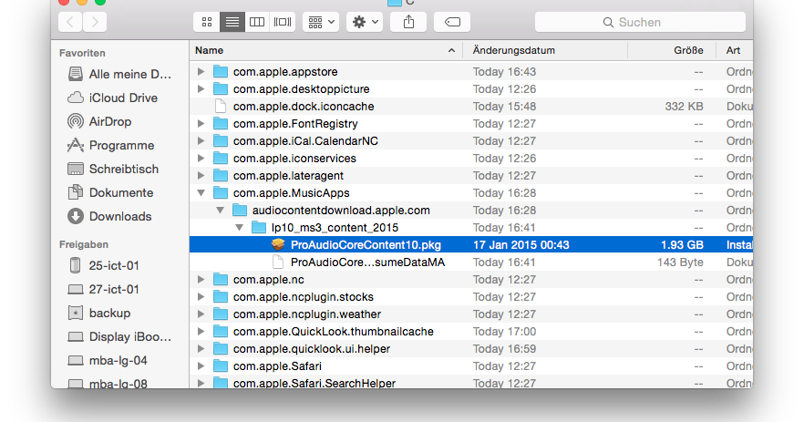Collapse the com.apple.MusicApps folder
Screen dimensions: 804x422
[201, 193]
